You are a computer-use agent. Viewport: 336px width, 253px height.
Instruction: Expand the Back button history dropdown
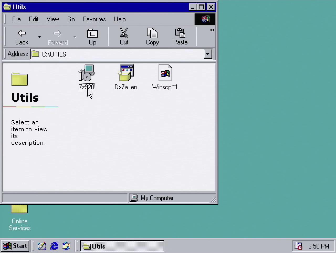39,37
